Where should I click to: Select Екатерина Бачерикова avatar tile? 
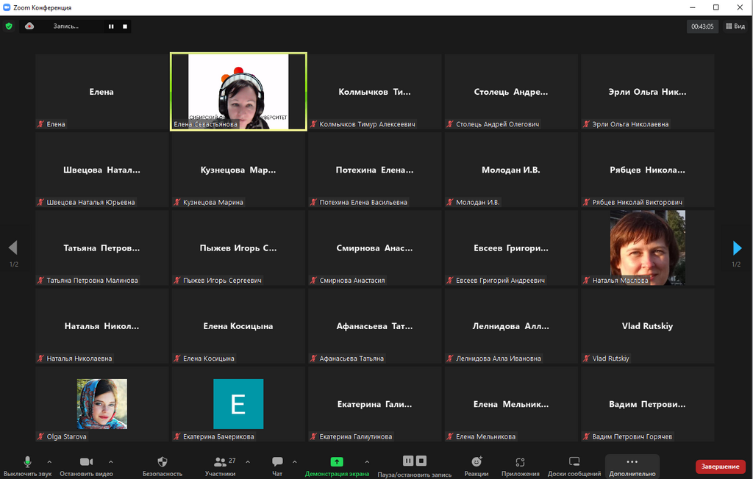(x=238, y=403)
